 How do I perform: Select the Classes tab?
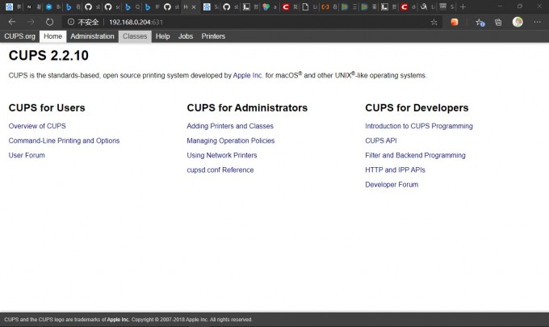click(x=135, y=36)
